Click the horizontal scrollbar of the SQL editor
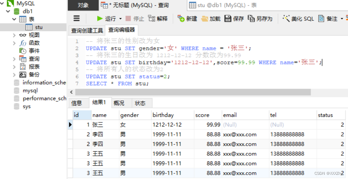 coord(193,92)
